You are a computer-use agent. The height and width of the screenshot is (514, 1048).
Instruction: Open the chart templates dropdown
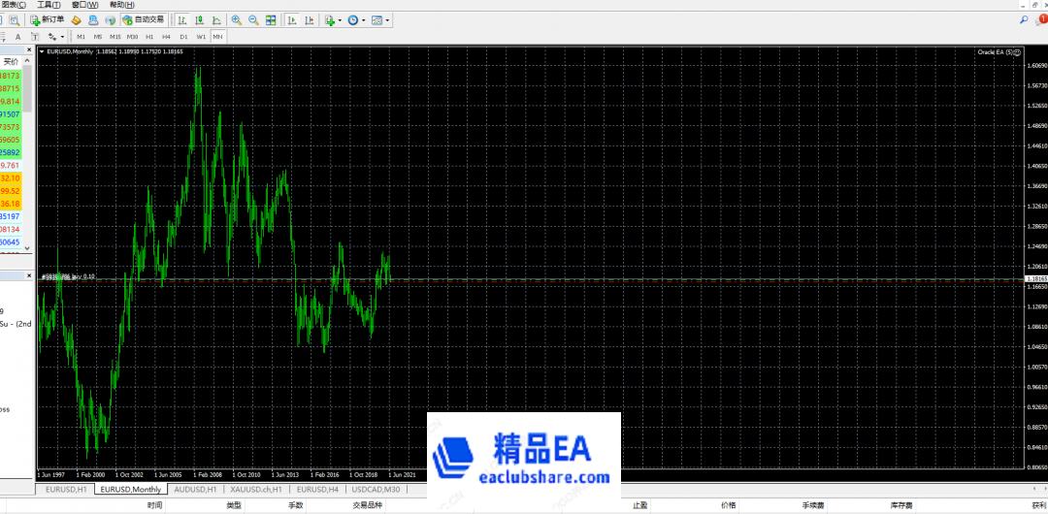[x=379, y=19]
